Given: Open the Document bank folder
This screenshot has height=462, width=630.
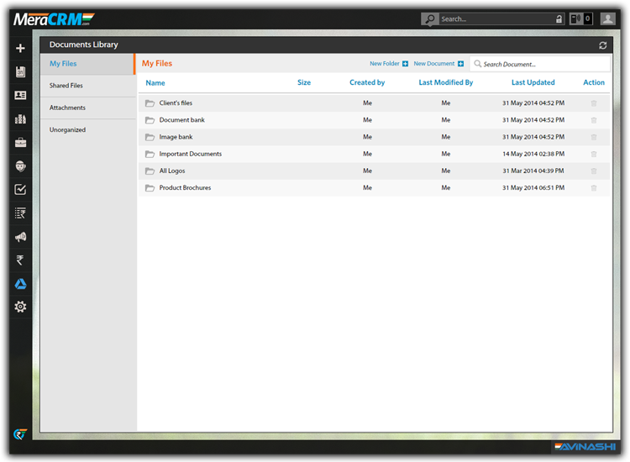Looking at the screenshot, I should click(x=182, y=120).
